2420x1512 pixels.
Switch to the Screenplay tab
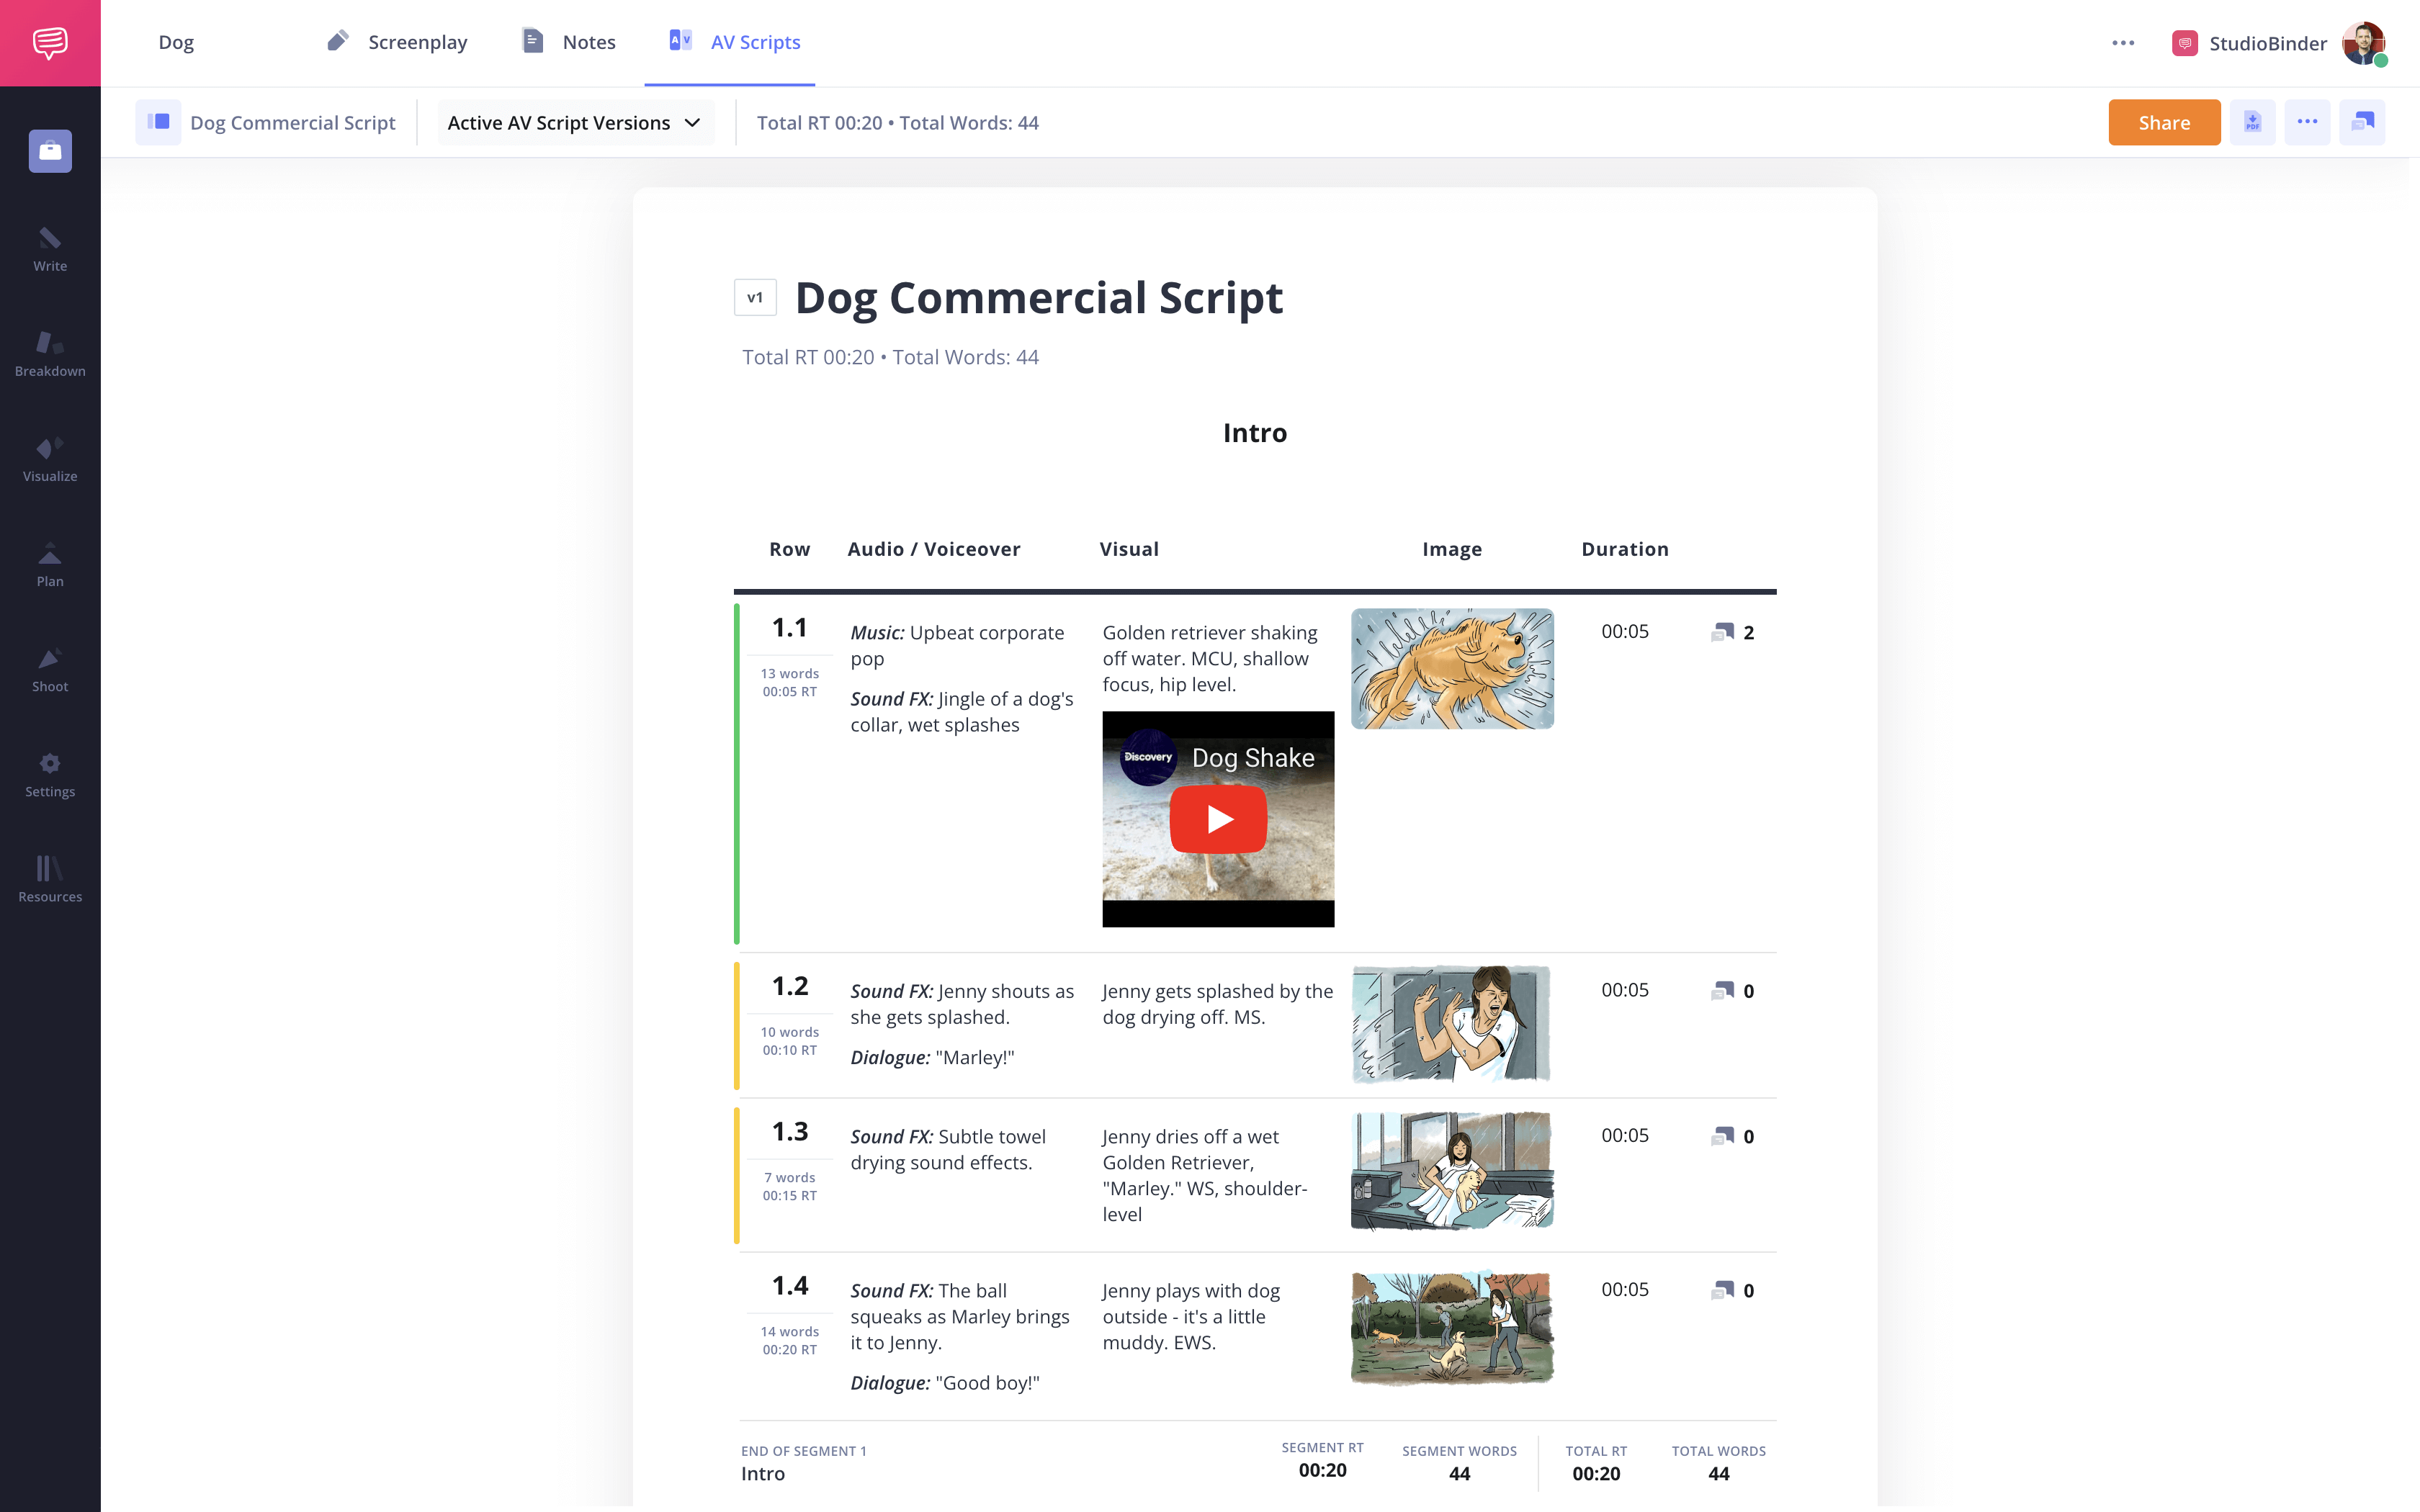(397, 42)
